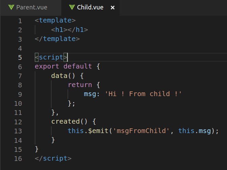Click line number 13 in the gutter

click(18, 131)
